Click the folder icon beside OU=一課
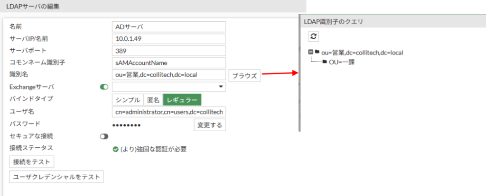The height and width of the screenshot is (196, 486). point(325,62)
